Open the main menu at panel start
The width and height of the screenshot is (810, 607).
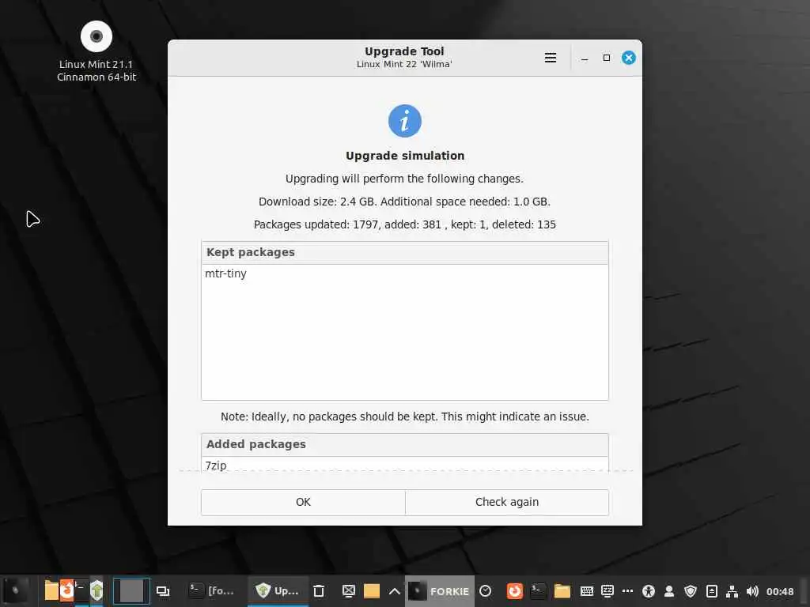pyautogui.click(x=16, y=590)
